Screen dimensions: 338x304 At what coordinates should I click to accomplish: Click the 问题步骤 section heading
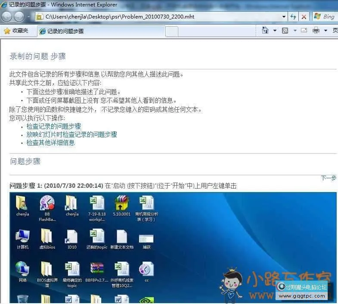pyautogui.click(x=25, y=161)
